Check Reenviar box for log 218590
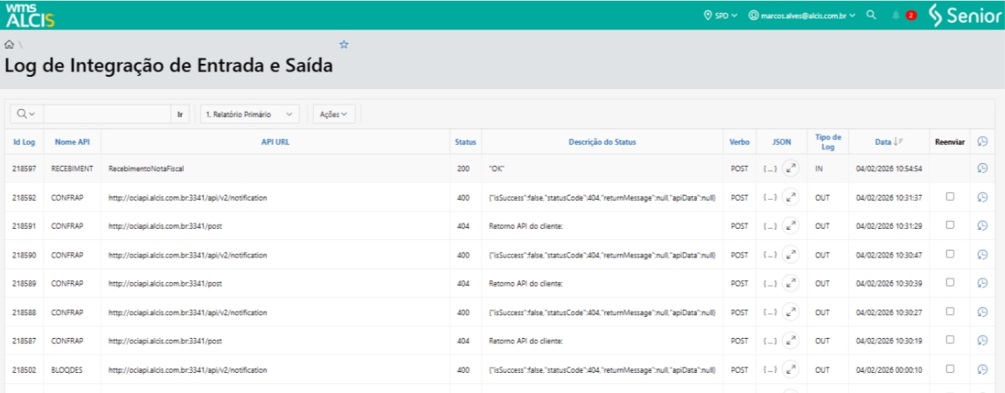The image size is (1005, 393). (950, 254)
